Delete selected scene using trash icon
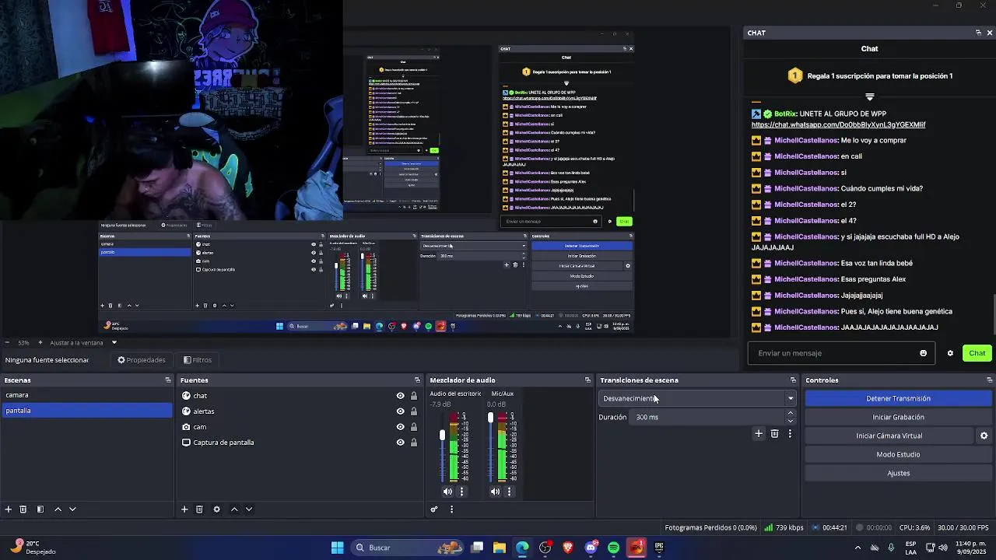 tap(23, 509)
